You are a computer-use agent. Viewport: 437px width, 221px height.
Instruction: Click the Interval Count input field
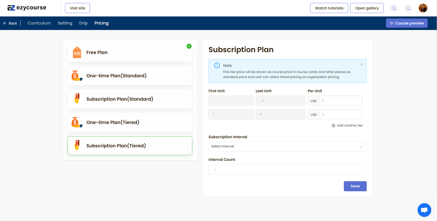tap(287, 169)
